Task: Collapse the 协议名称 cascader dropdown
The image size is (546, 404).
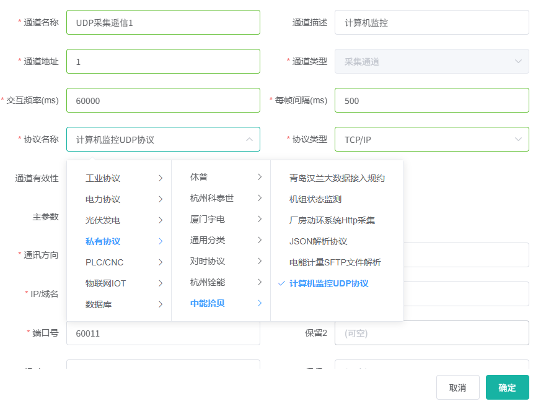Action: pyautogui.click(x=249, y=139)
